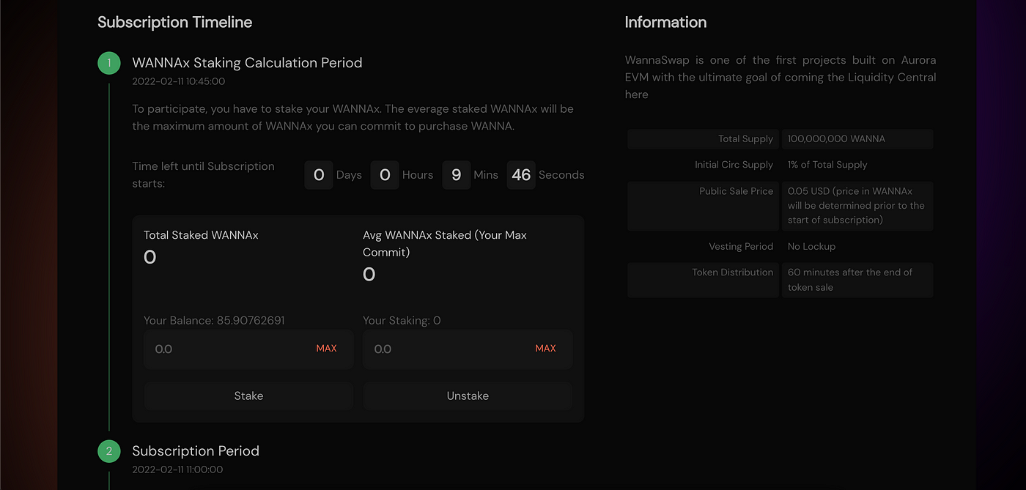
Task: Click the Total Staked WANNAx label
Action: 201,235
